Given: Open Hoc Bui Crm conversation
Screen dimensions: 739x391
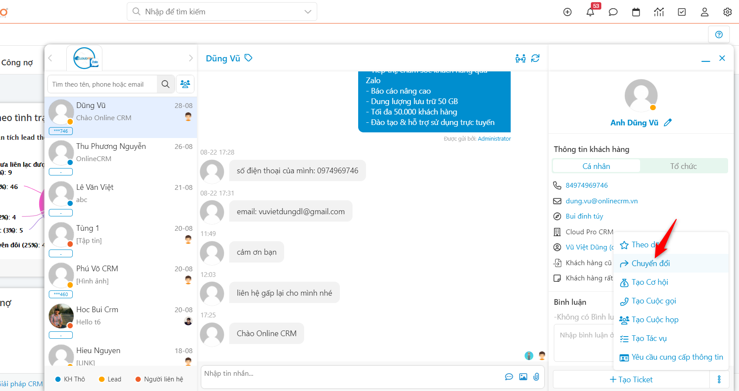Looking at the screenshot, I should pos(121,321).
